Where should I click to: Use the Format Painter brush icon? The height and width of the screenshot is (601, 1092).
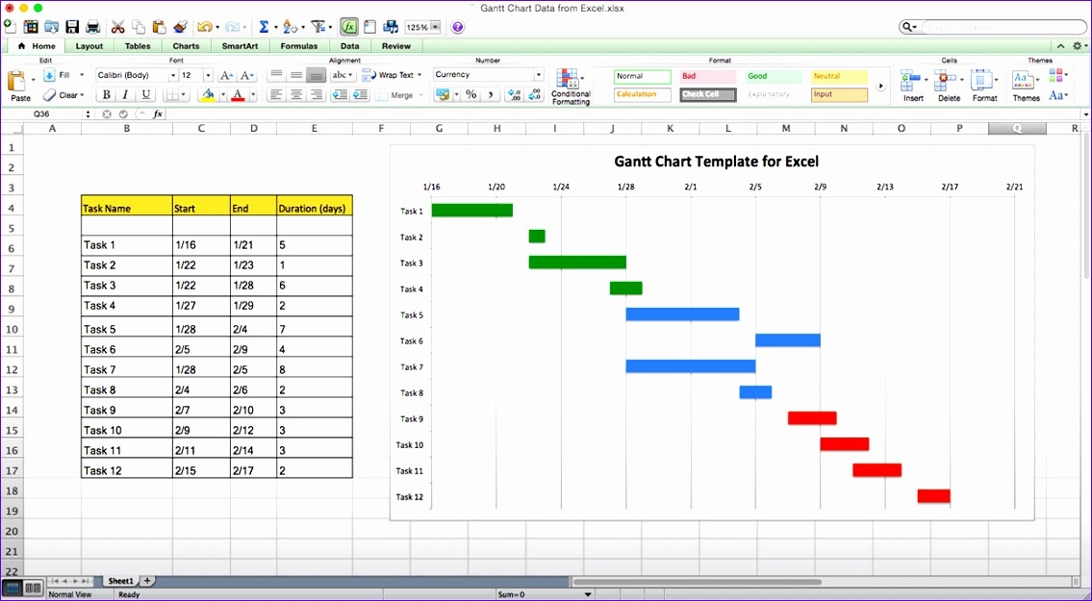click(x=178, y=27)
